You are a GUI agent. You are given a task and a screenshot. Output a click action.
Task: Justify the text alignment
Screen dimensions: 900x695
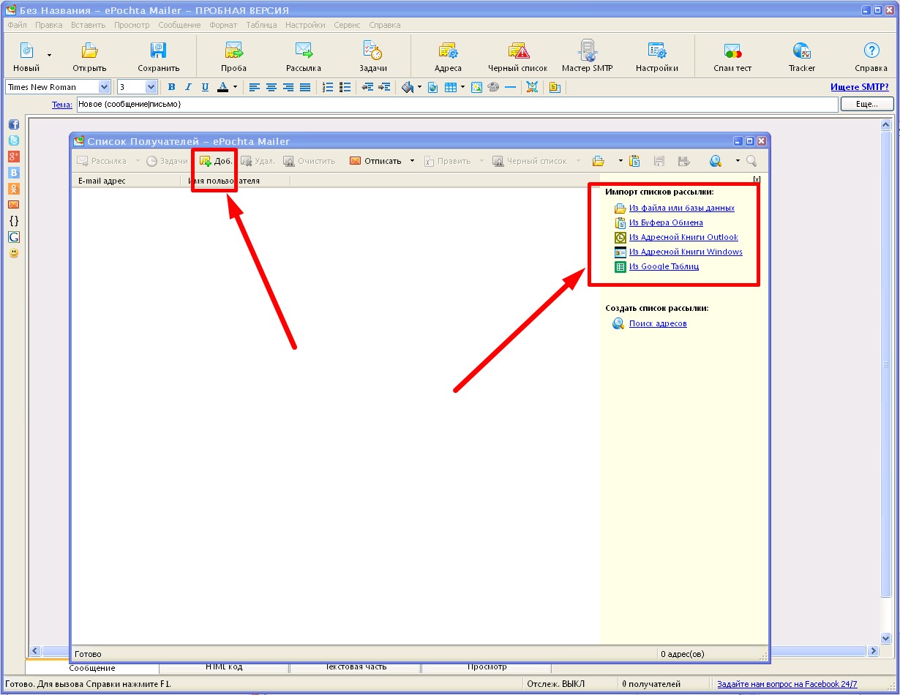coord(305,87)
